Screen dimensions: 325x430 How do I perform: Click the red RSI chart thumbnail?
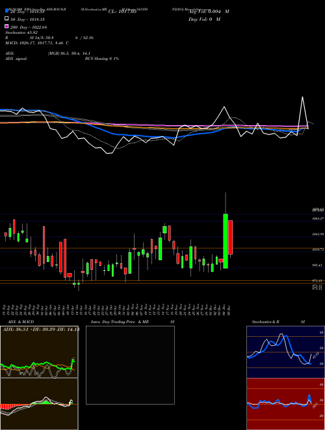click(285, 404)
